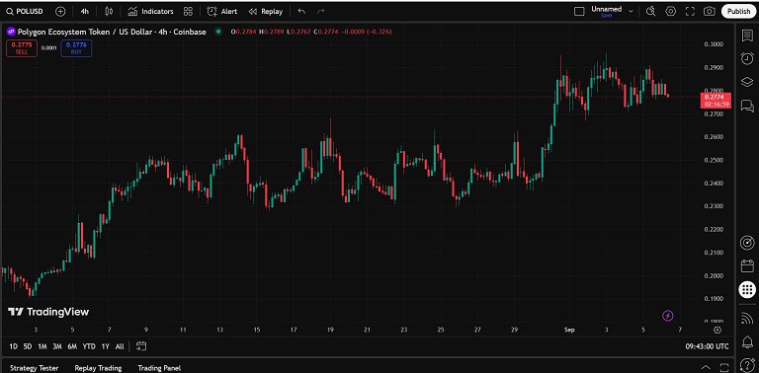Open the object tree layers icon
Viewport: 759px width, 373px height.
tap(747, 82)
